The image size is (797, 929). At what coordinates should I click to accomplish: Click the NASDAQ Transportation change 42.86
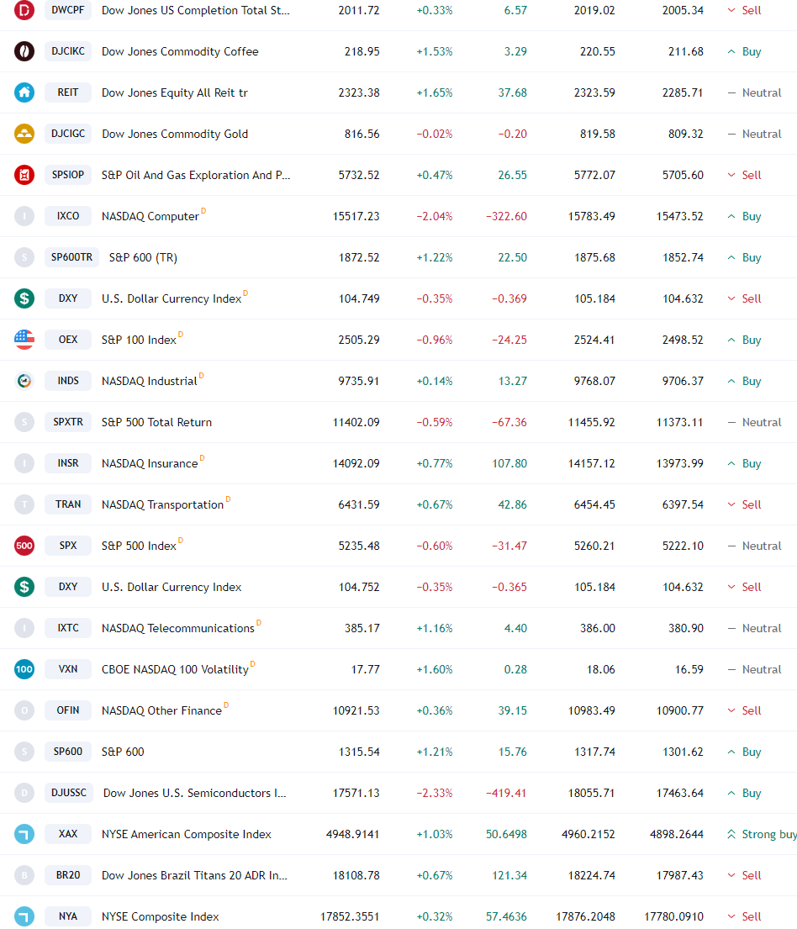click(513, 504)
